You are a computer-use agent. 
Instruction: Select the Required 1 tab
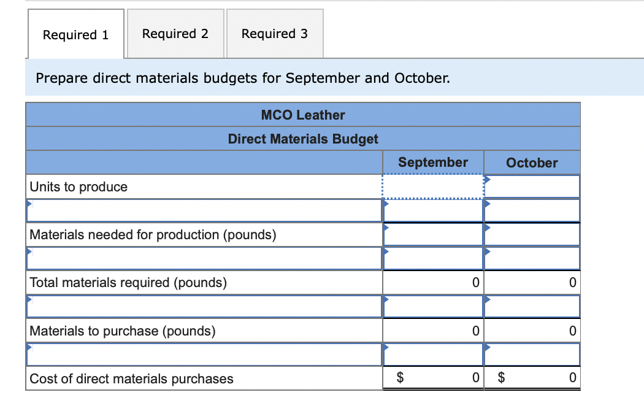coord(75,34)
